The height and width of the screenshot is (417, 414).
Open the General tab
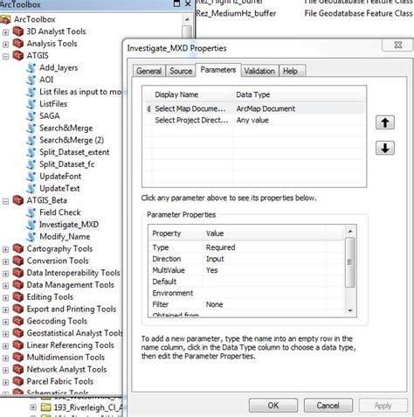click(149, 71)
